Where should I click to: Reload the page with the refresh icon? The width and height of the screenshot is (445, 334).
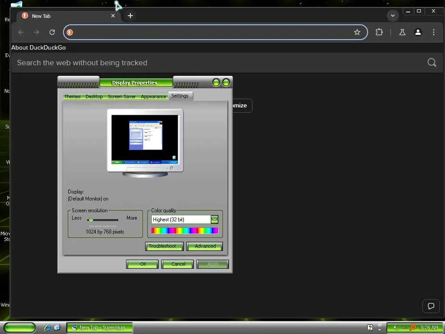(52, 32)
